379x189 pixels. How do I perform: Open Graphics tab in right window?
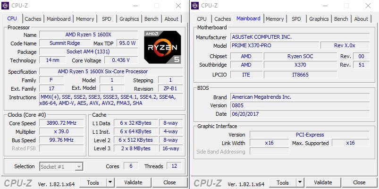319,19
